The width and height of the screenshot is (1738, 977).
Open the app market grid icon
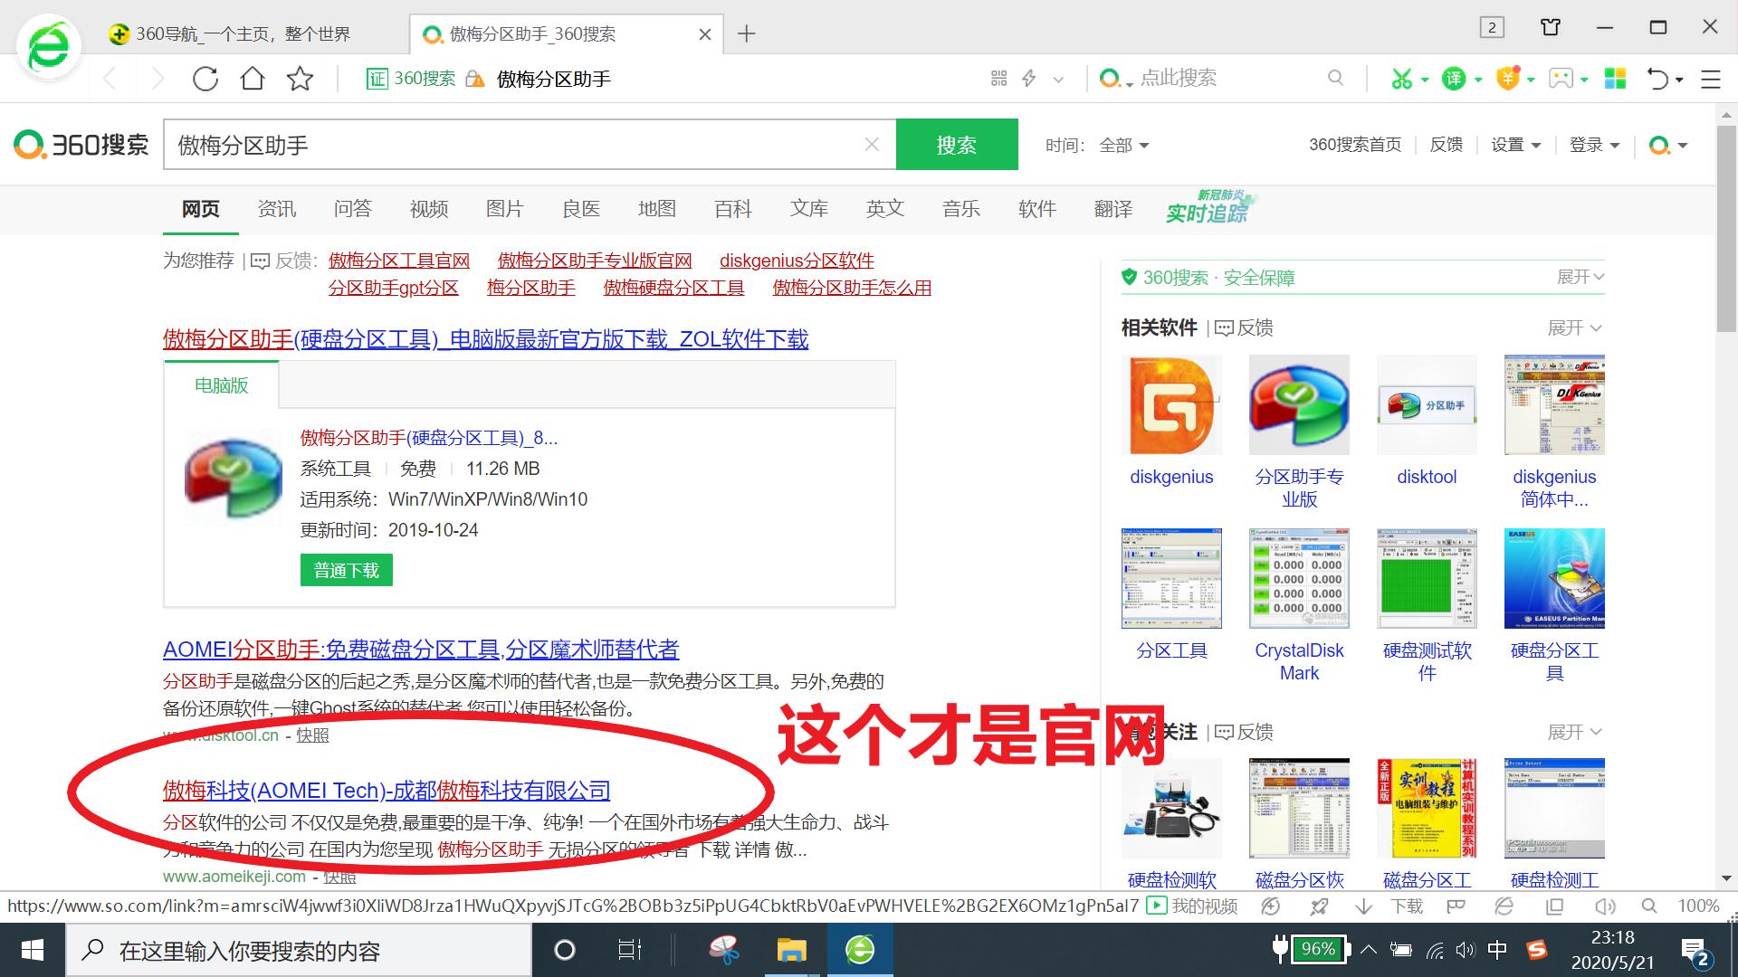point(1616,79)
